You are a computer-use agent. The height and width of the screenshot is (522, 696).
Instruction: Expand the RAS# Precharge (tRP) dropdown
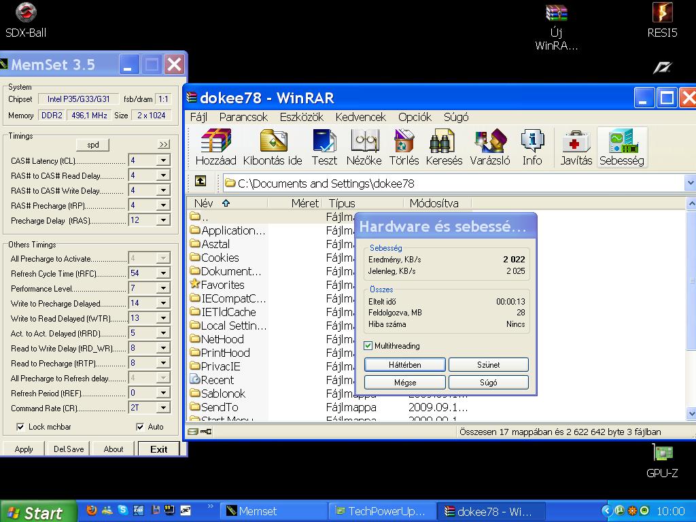163,205
